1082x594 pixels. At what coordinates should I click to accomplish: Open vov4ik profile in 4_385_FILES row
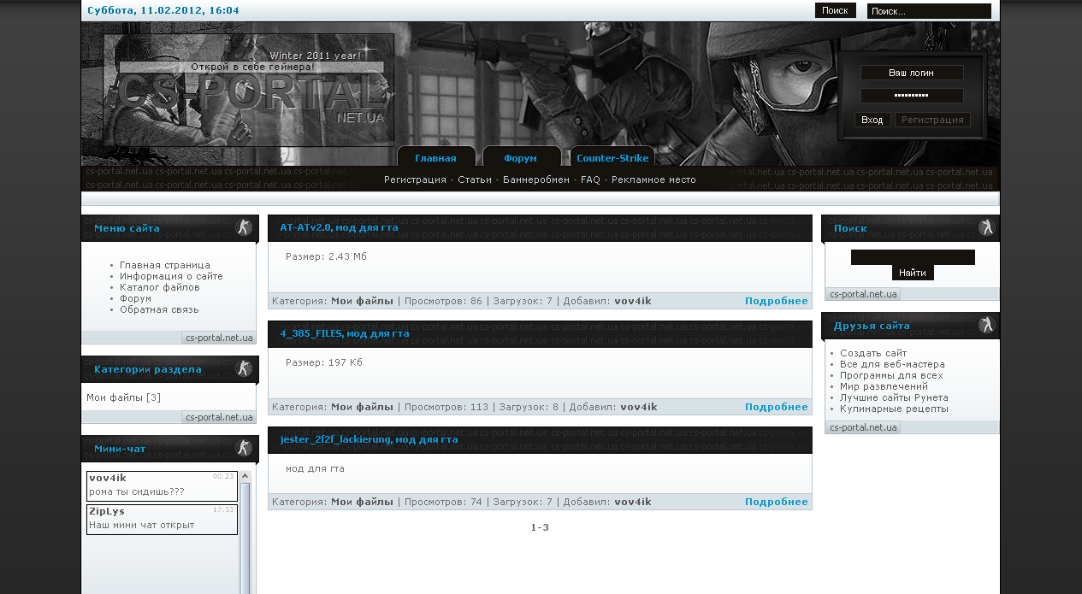(639, 407)
